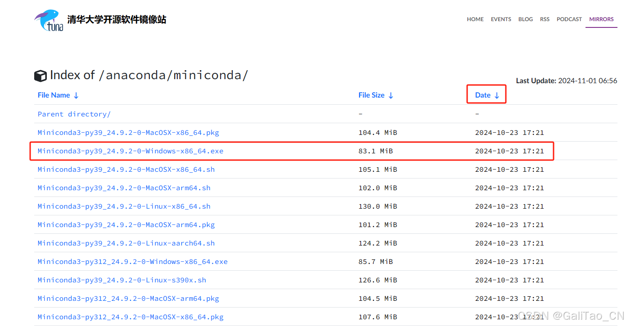The width and height of the screenshot is (626, 326).
Task: Download Miniconda3-py39_24.9.2-0-MacOSX-x86_64.pkg
Action: [x=128, y=133]
